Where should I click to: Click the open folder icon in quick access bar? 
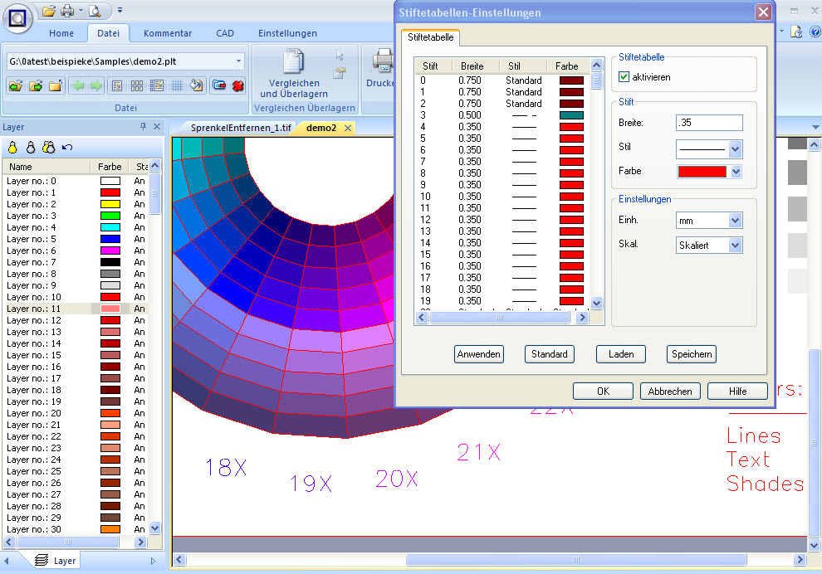click(49, 11)
